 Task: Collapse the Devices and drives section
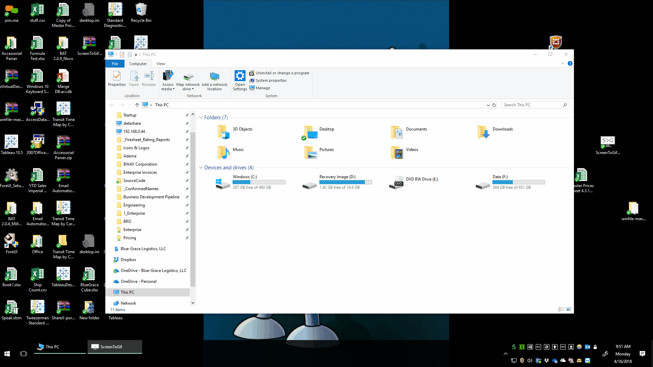coord(201,167)
